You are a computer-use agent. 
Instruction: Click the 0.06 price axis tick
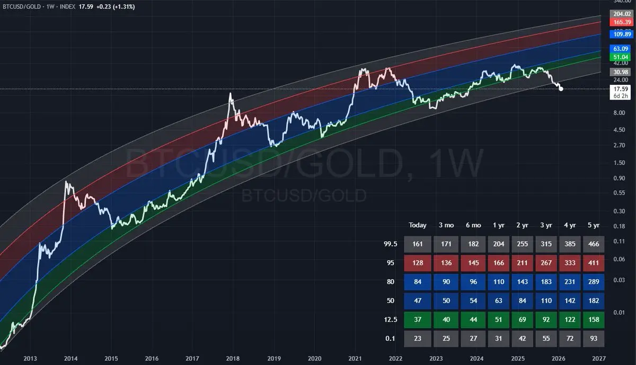coord(620,259)
